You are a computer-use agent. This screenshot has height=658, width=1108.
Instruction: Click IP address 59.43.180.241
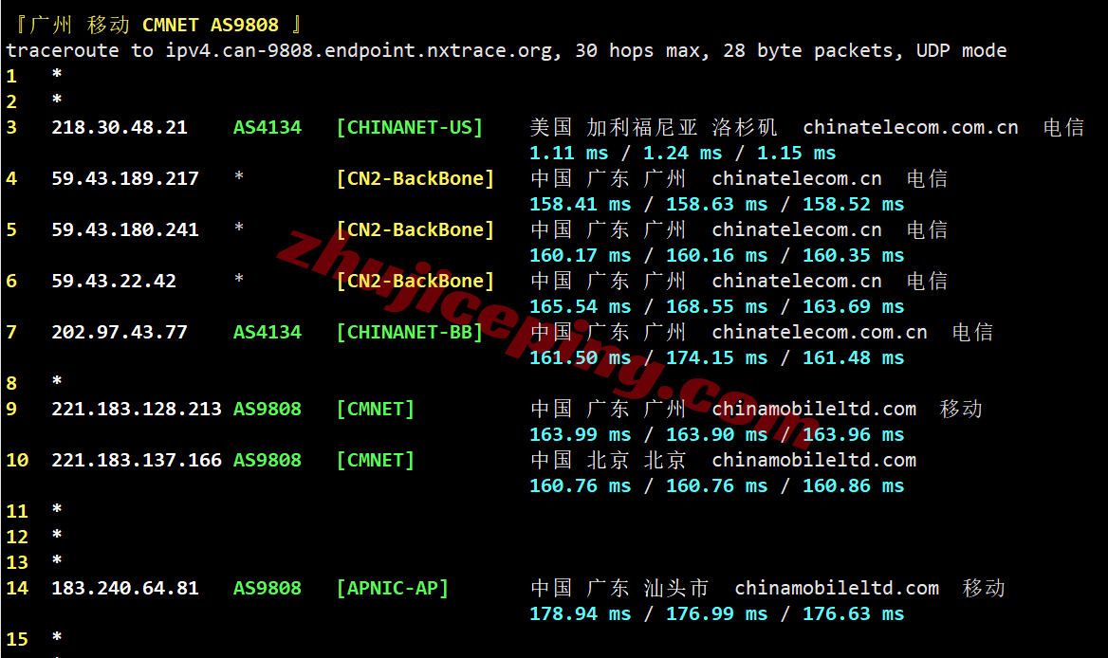[125, 230]
